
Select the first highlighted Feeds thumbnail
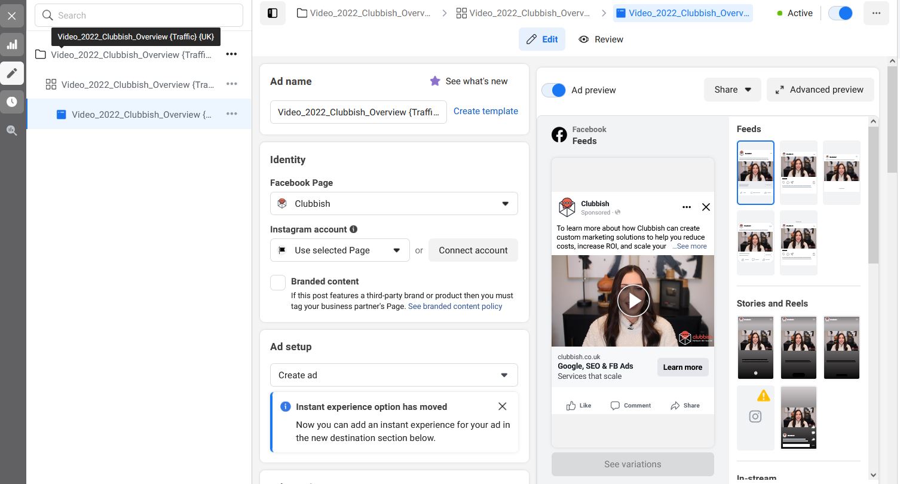(x=755, y=173)
